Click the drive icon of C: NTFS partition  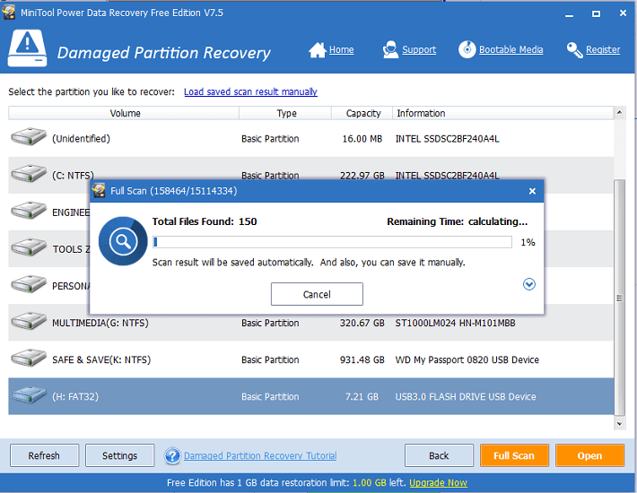(x=29, y=173)
